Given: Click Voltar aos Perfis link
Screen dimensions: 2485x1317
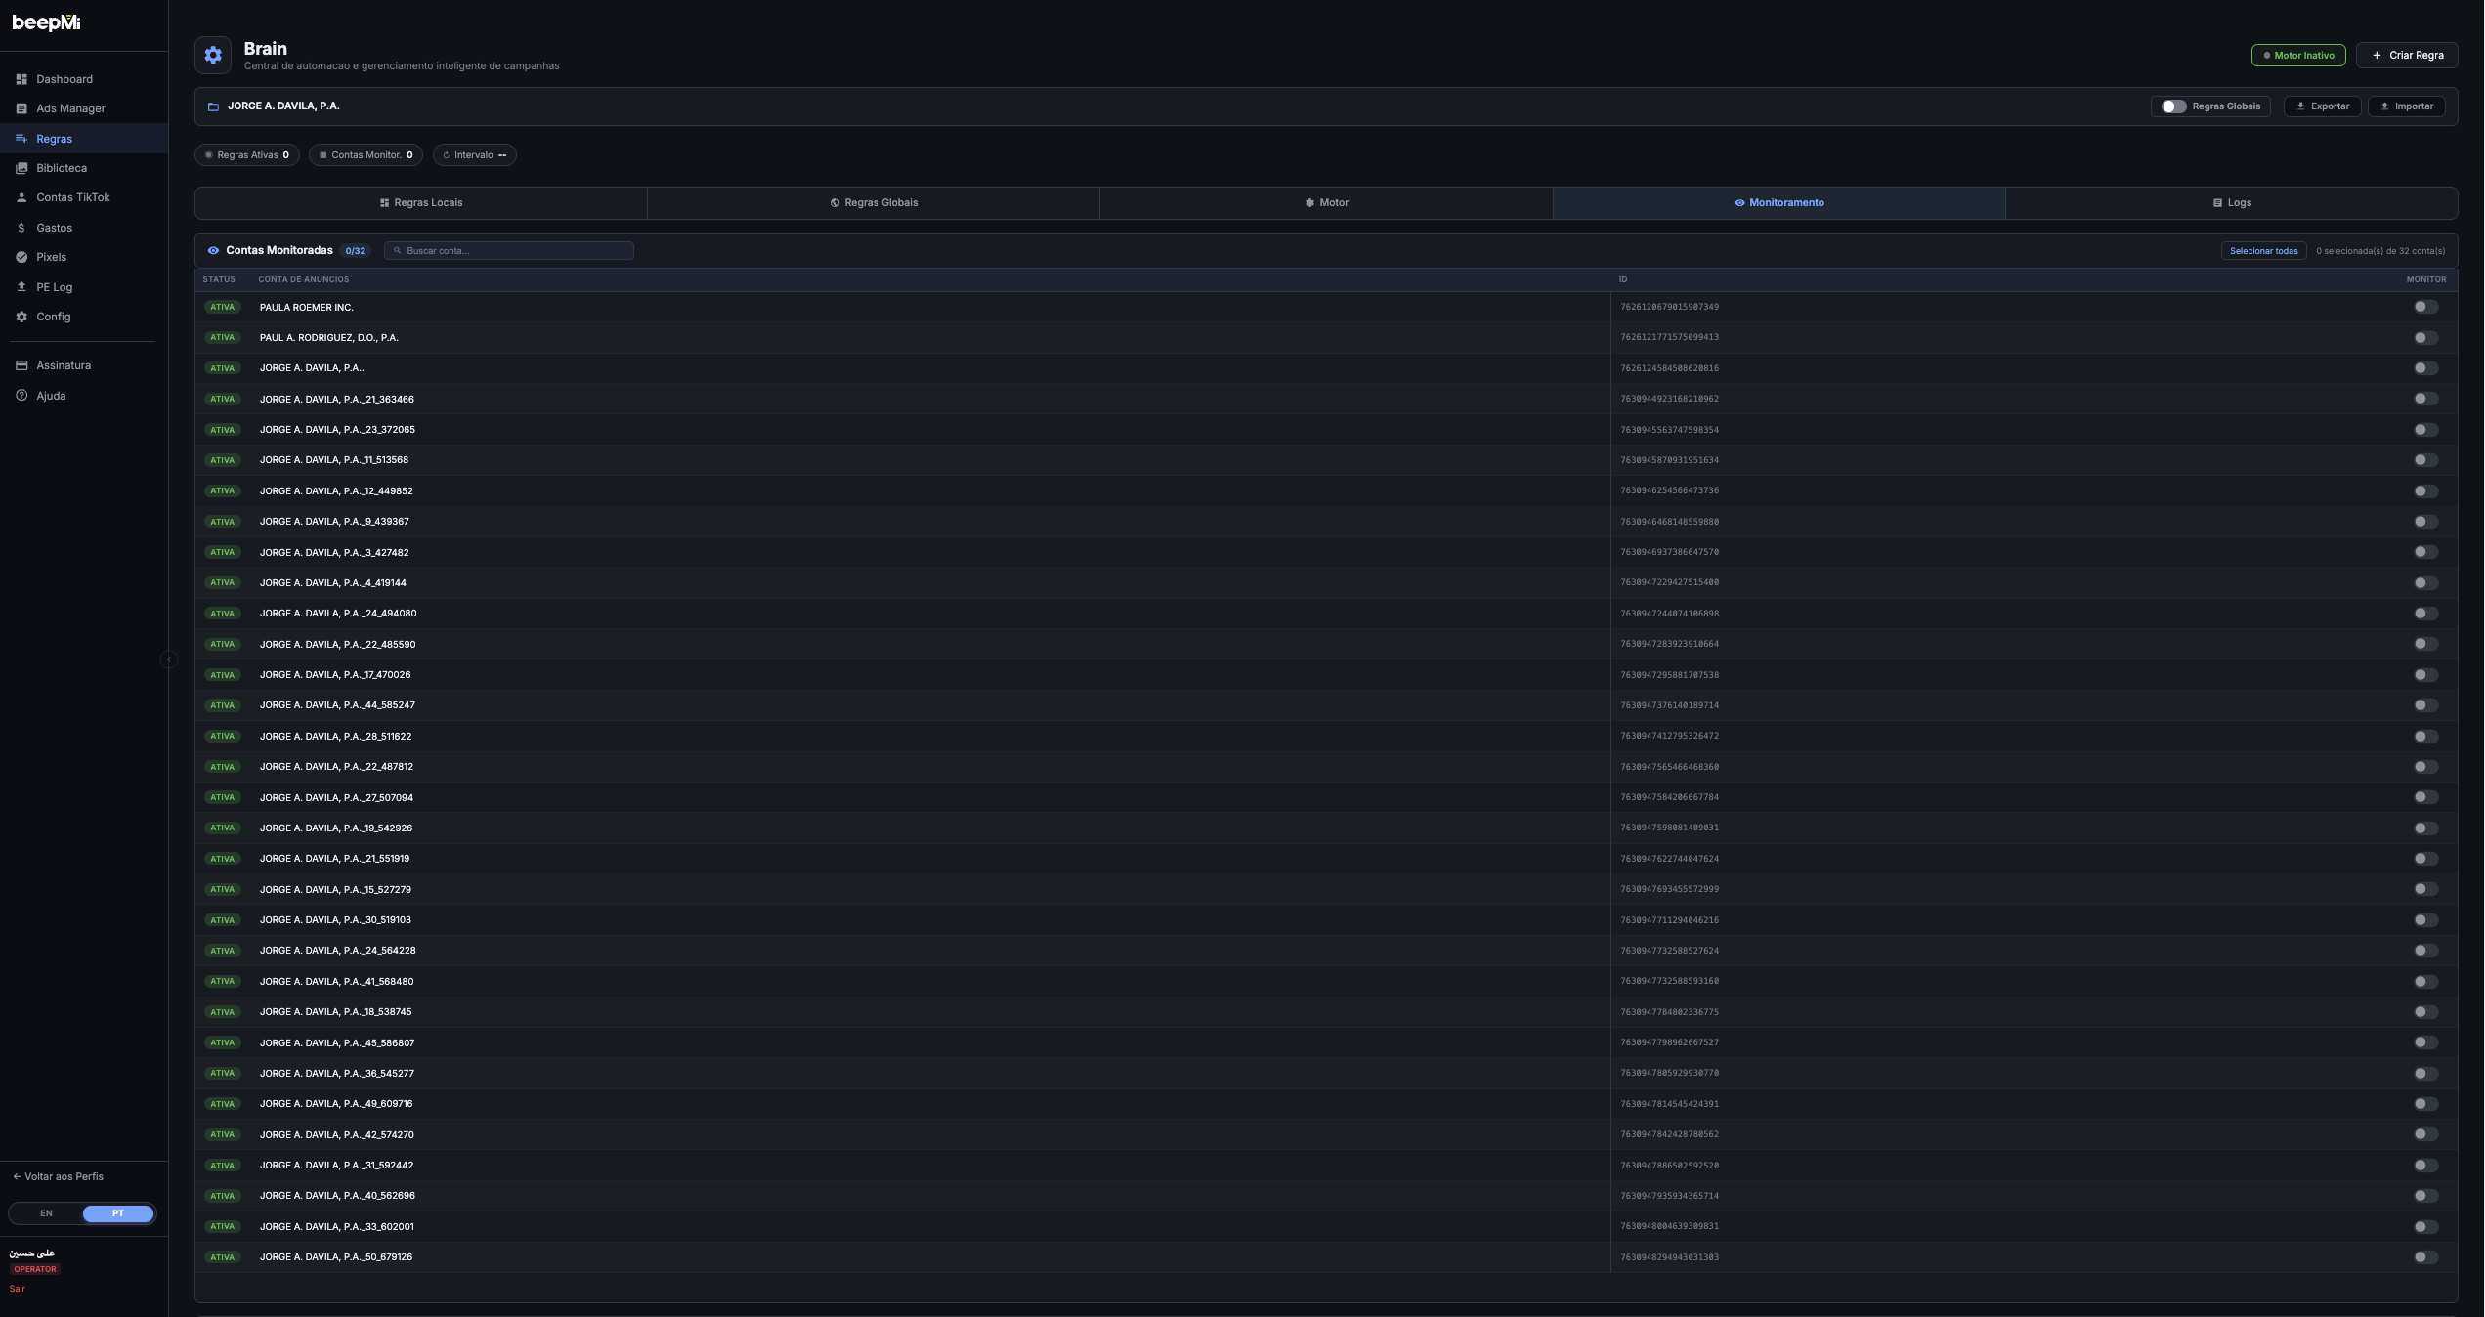Looking at the screenshot, I should 58,1177.
